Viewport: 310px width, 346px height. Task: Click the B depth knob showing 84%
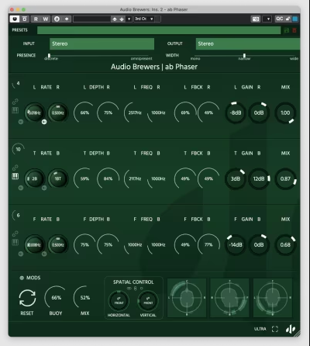(x=108, y=178)
